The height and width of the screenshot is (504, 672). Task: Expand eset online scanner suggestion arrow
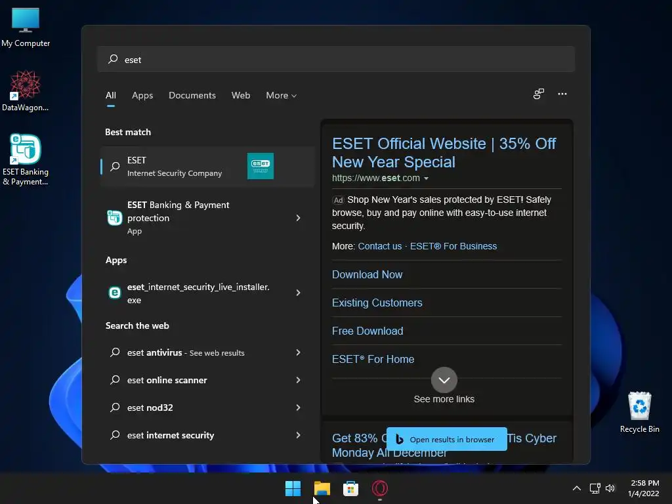299,380
